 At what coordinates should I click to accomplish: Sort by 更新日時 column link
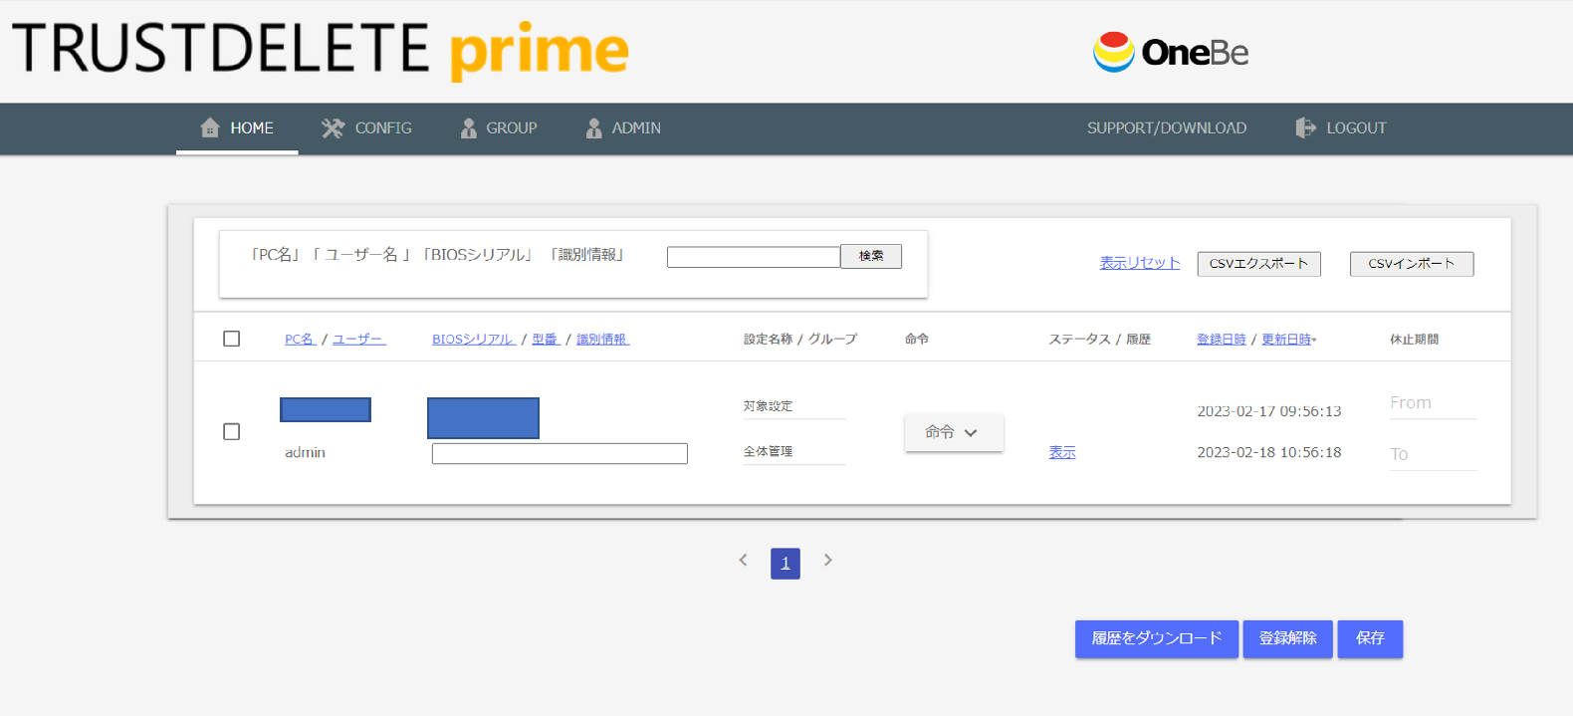[1286, 339]
